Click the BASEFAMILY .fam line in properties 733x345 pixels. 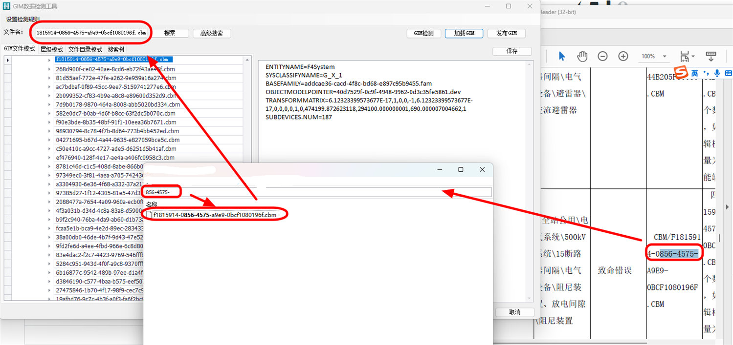point(349,83)
